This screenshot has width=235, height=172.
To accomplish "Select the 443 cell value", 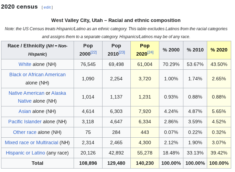I will tap(145, 132).
